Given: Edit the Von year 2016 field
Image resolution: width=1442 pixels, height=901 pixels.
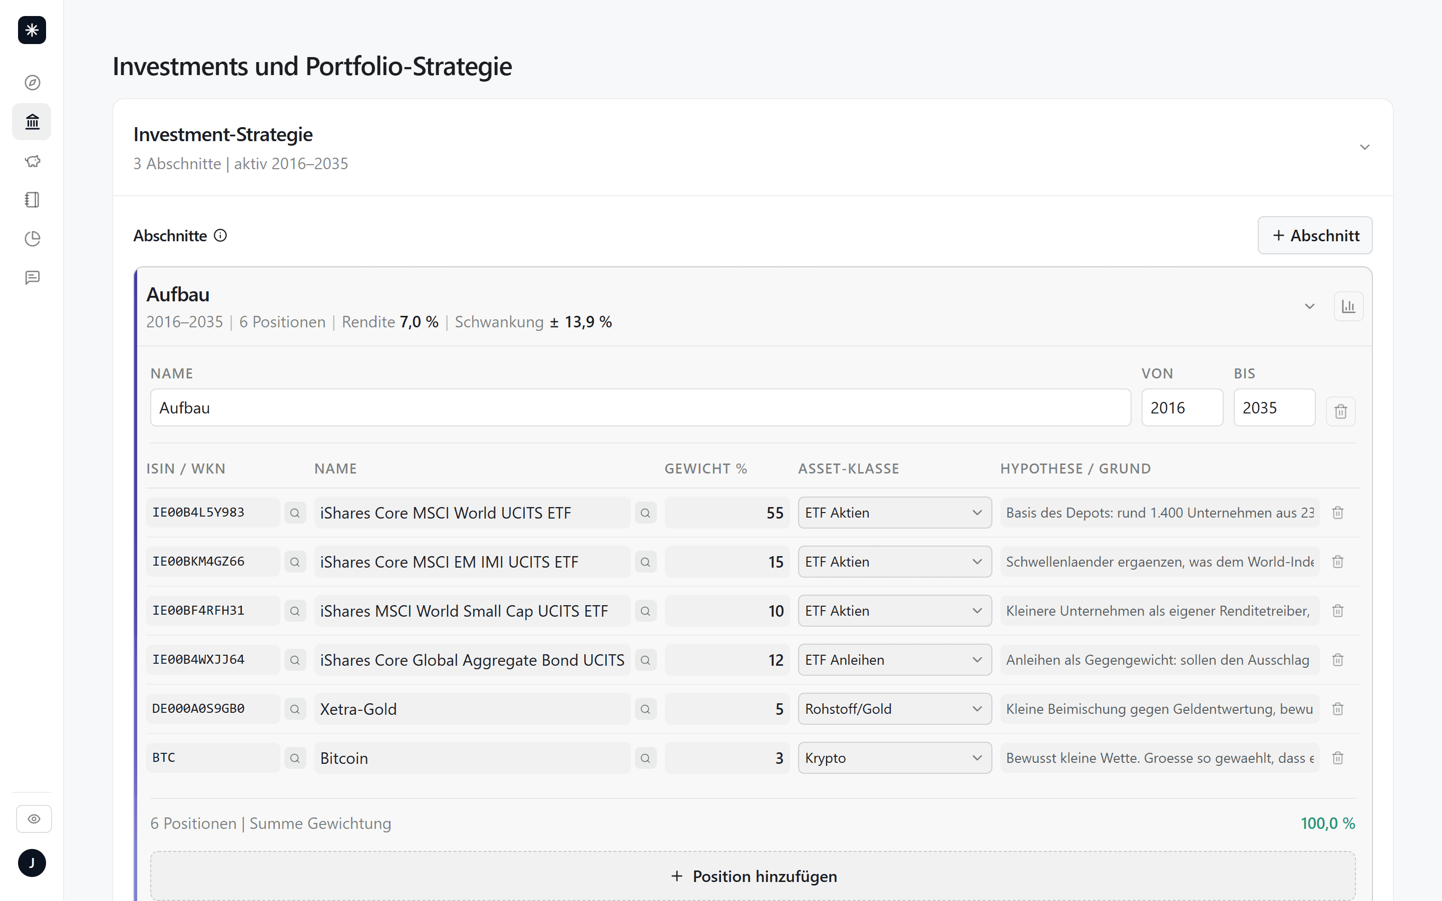Looking at the screenshot, I should 1182,407.
